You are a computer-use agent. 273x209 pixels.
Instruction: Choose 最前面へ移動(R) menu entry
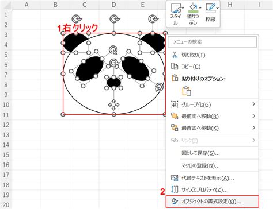coord(212,116)
